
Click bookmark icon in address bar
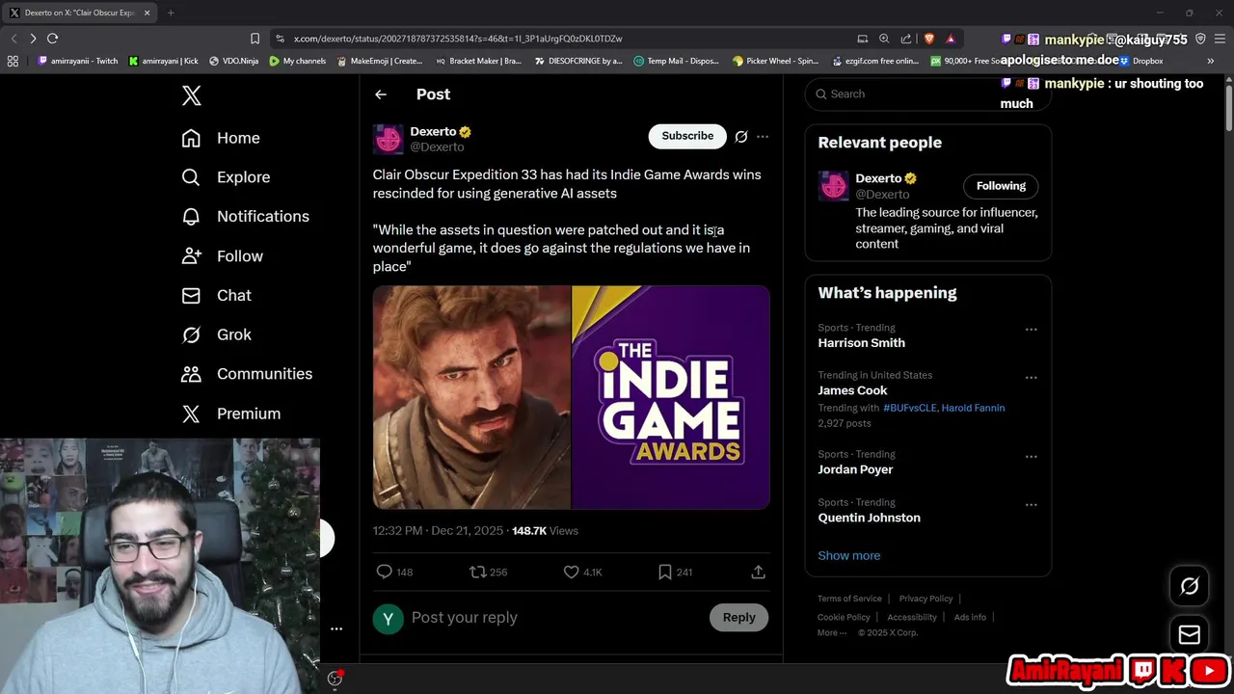pyautogui.click(x=255, y=39)
